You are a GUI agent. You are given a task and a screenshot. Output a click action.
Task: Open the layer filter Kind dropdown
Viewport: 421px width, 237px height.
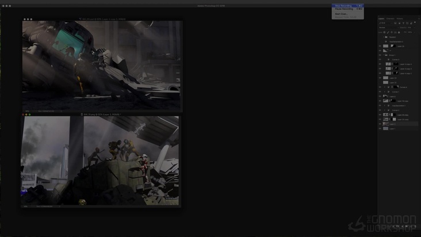(x=385, y=23)
